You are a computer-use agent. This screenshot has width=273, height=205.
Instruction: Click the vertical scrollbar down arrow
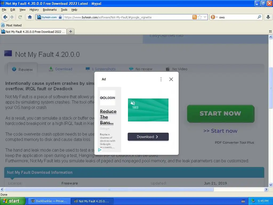pos(271,185)
